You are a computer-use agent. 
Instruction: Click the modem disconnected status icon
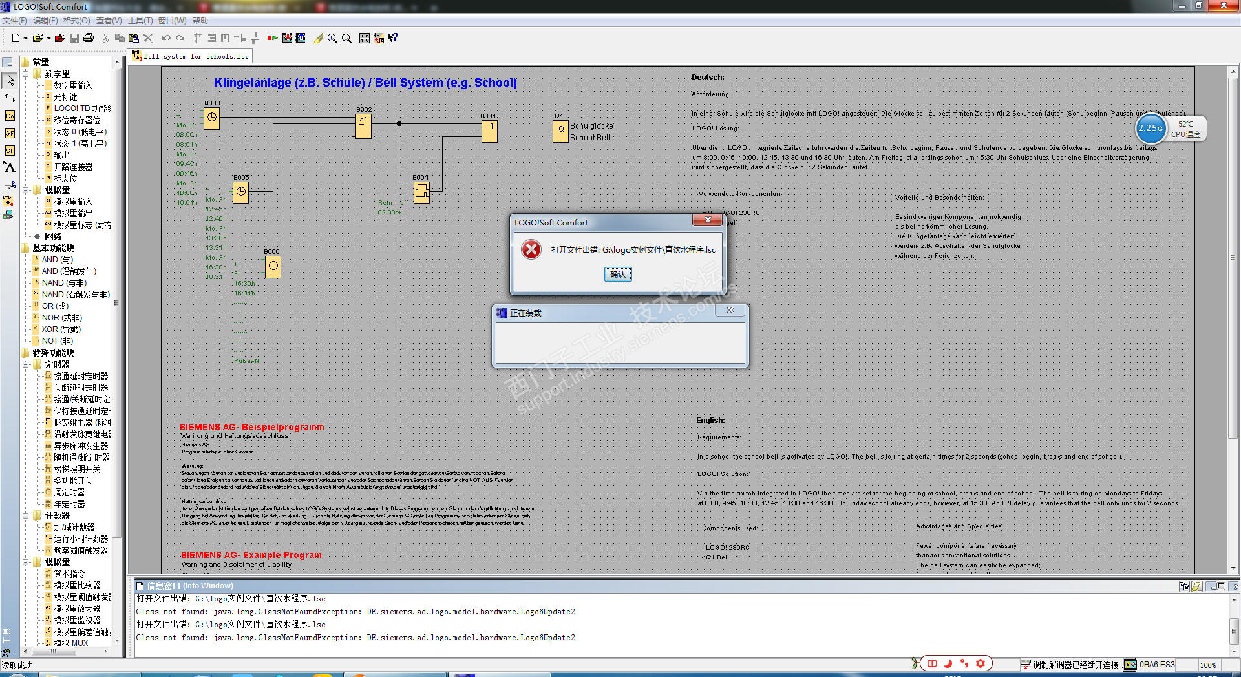[x=1025, y=665]
